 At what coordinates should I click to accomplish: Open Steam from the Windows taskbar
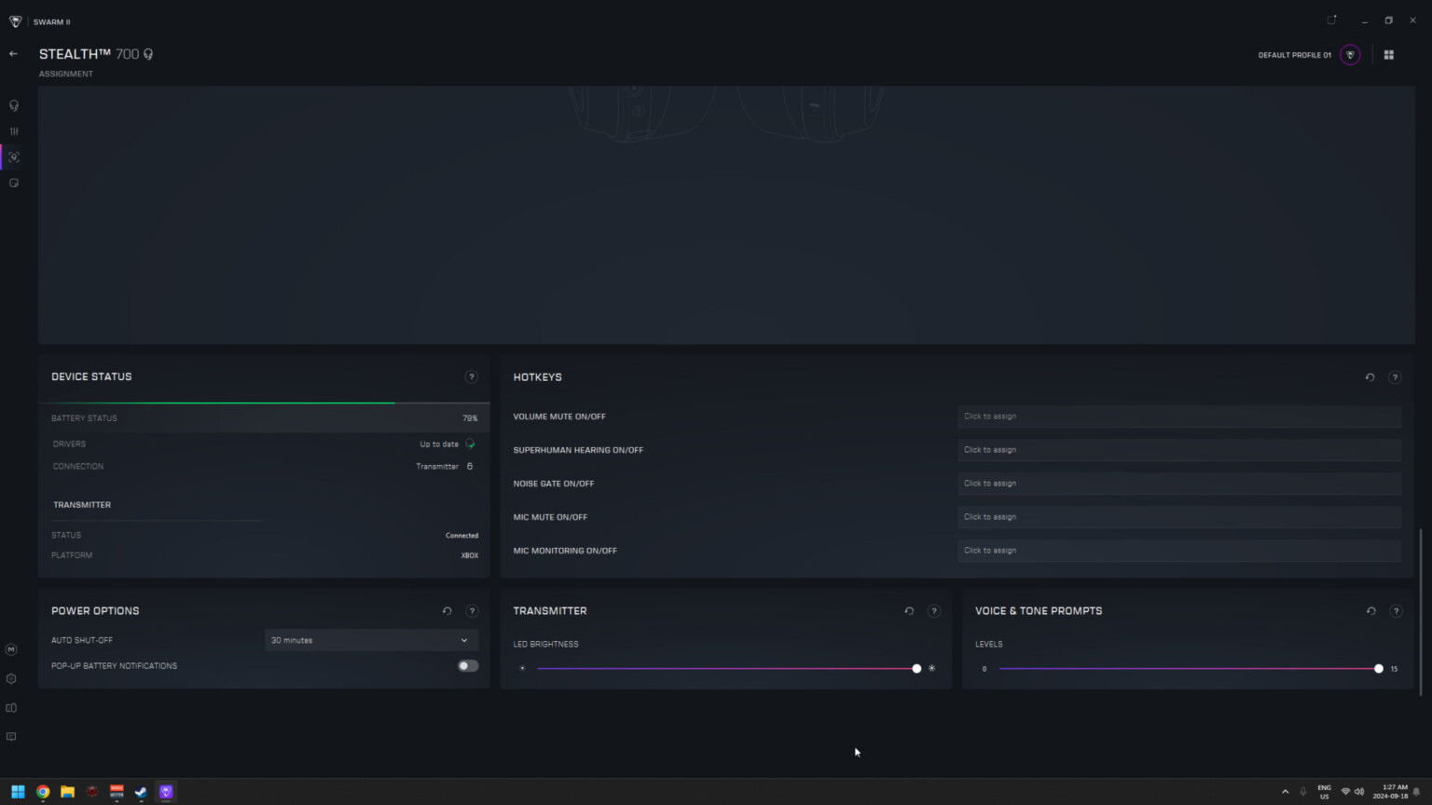pos(141,792)
